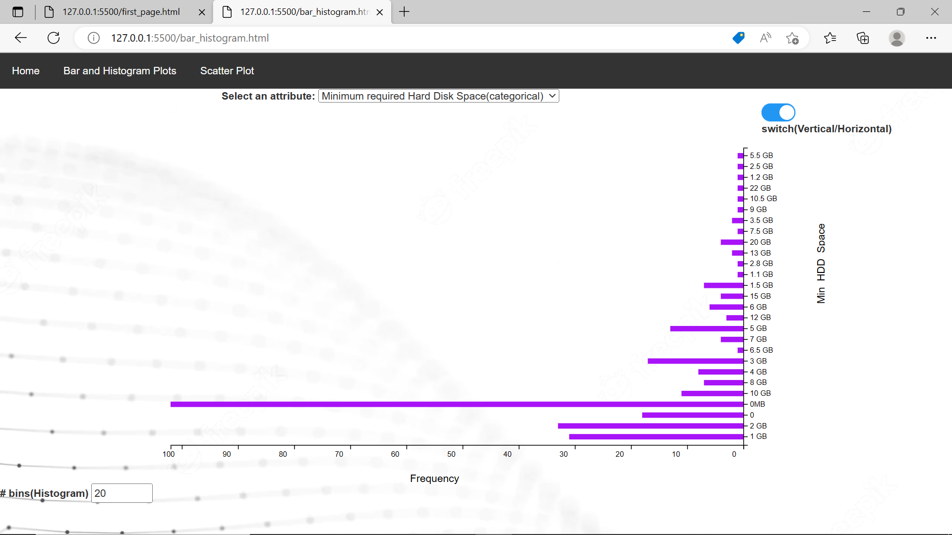
Task: Activate the Read aloud icon
Action: pyautogui.click(x=765, y=38)
